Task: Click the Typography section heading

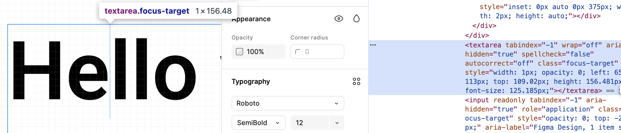Action: click(251, 81)
